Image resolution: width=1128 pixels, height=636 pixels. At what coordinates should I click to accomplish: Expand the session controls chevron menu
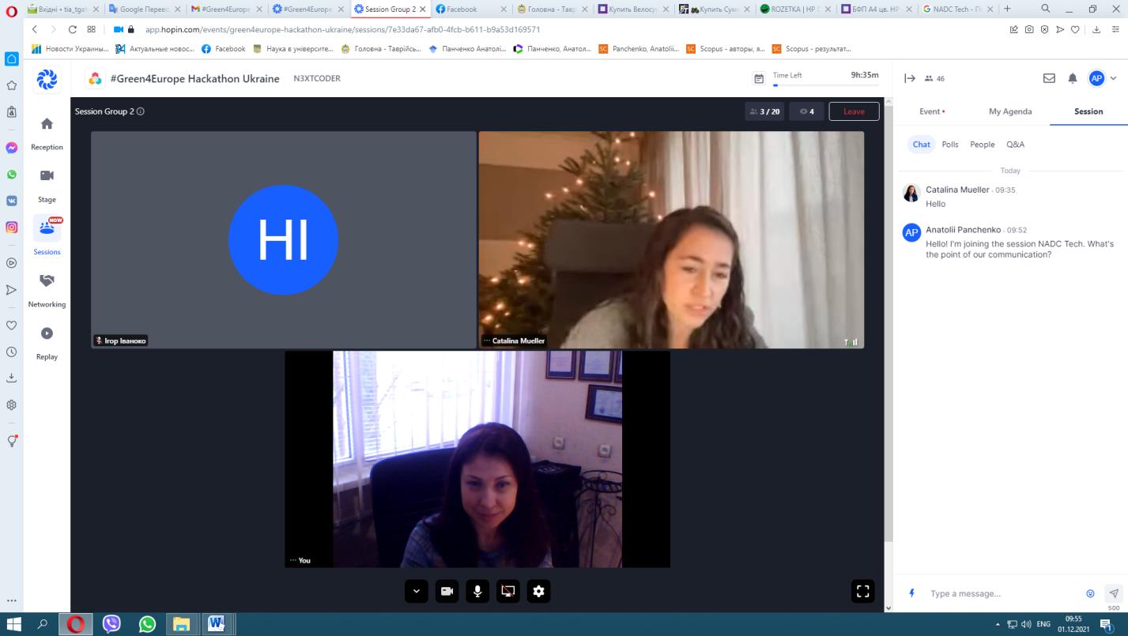click(417, 591)
